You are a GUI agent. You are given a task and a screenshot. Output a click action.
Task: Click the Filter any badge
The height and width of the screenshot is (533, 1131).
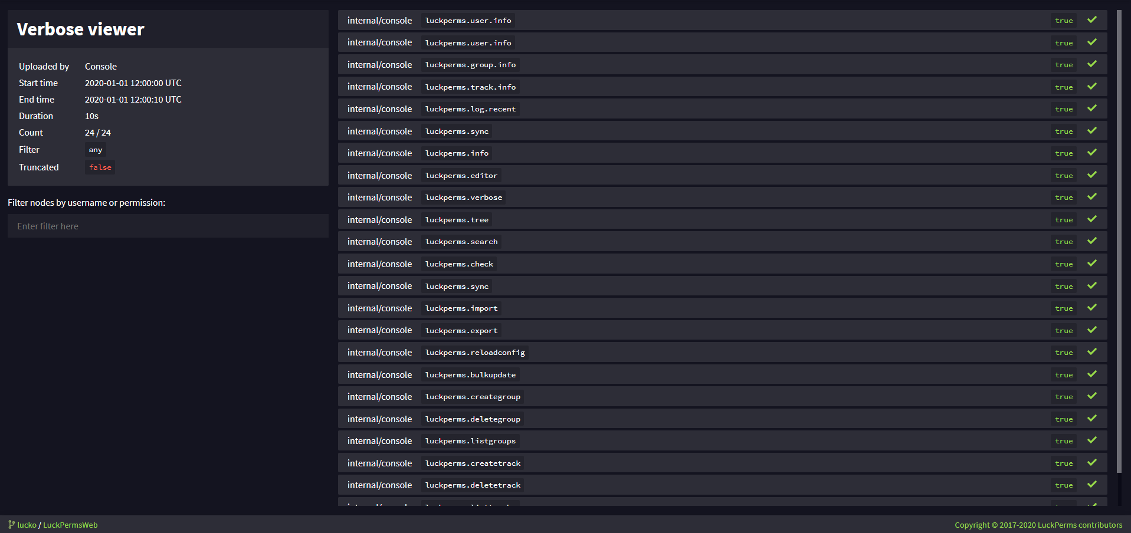click(96, 150)
